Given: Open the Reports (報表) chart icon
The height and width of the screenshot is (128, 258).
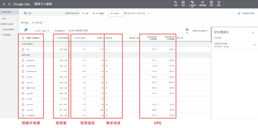Looking at the screenshot, I should click(183, 2).
